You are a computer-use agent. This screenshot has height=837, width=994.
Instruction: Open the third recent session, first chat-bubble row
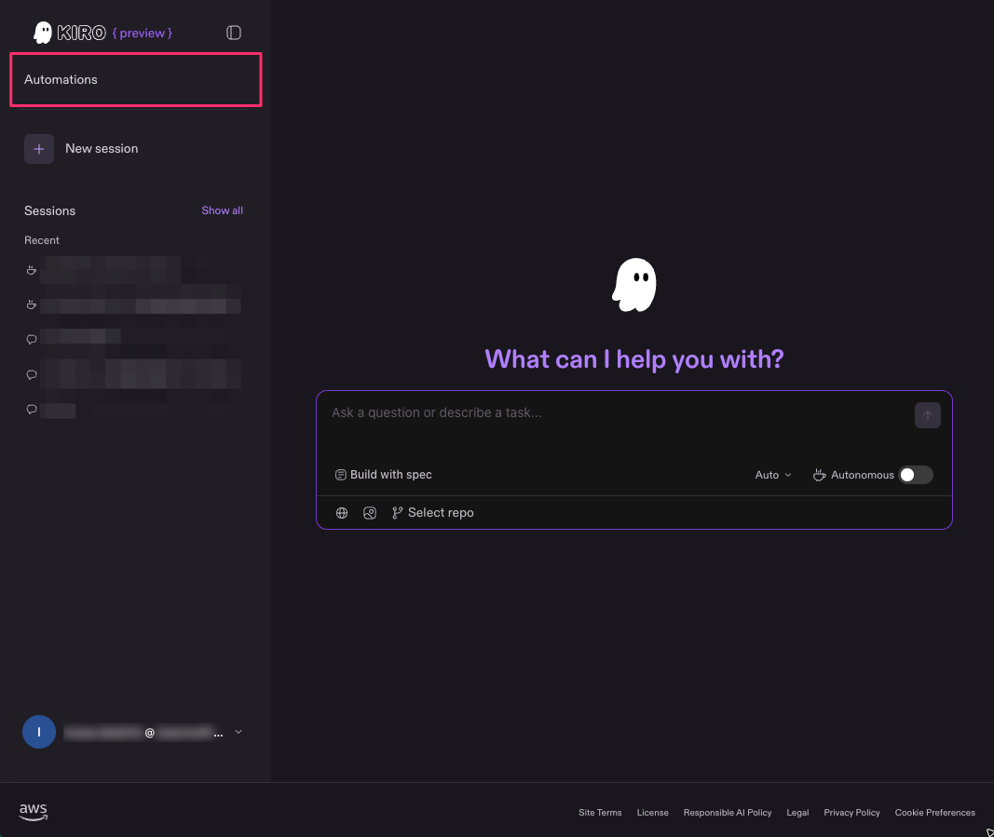click(133, 340)
